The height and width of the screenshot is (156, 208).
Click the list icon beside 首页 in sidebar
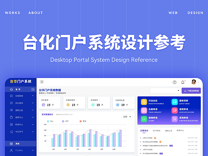point(33,89)
